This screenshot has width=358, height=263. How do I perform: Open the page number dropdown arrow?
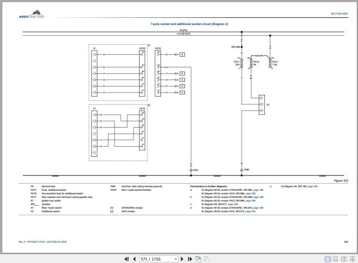pyautogui.click(x=175, y=259)
